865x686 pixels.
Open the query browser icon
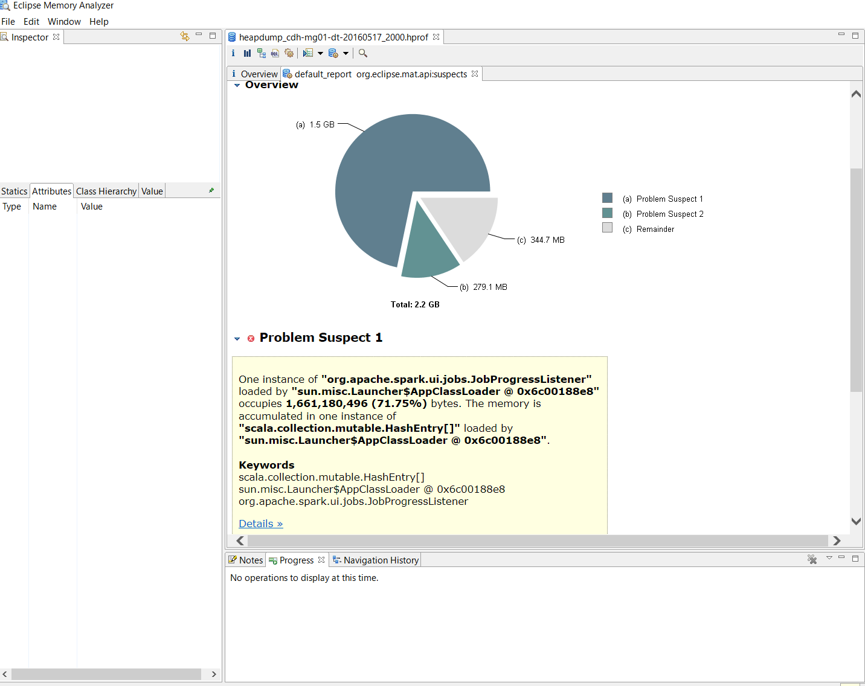point(307,53)
